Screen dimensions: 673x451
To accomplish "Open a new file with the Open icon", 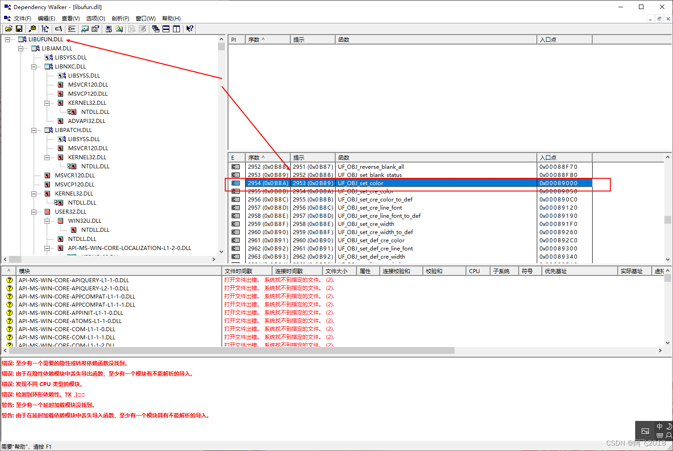I will [x=9, y=29].
